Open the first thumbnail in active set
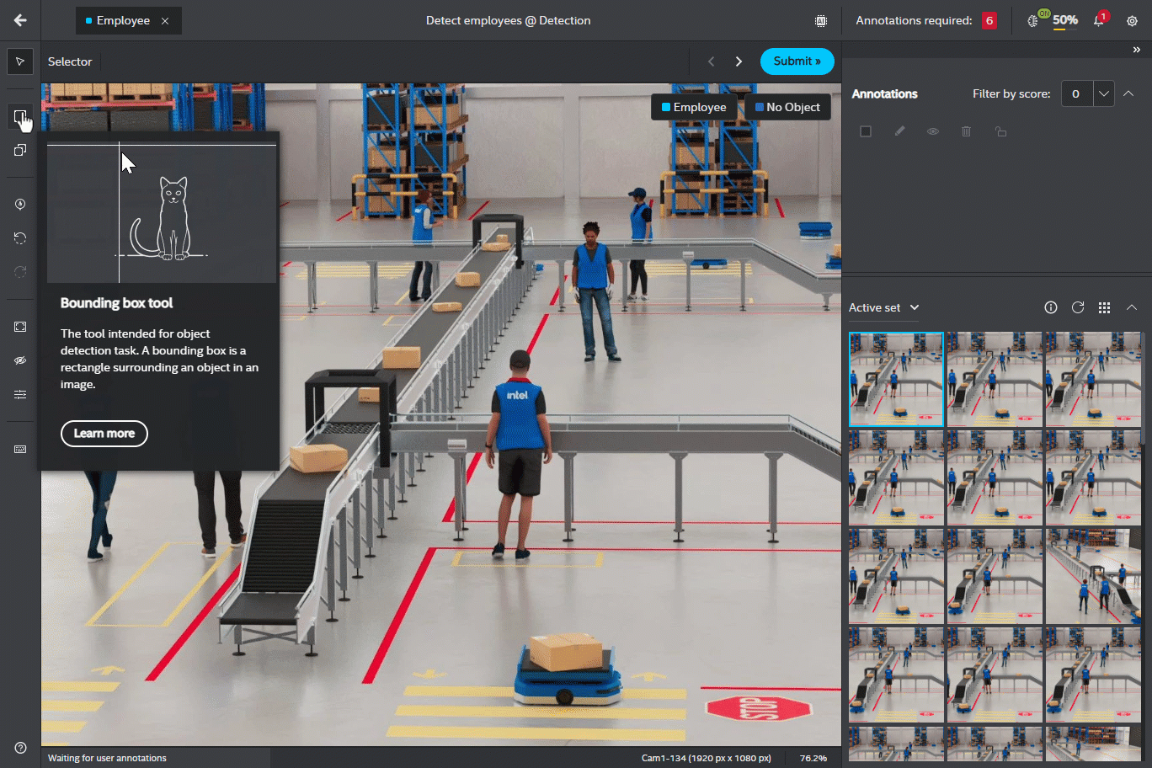This screenshot has height=768, width=1152. [x=896, y=379]
